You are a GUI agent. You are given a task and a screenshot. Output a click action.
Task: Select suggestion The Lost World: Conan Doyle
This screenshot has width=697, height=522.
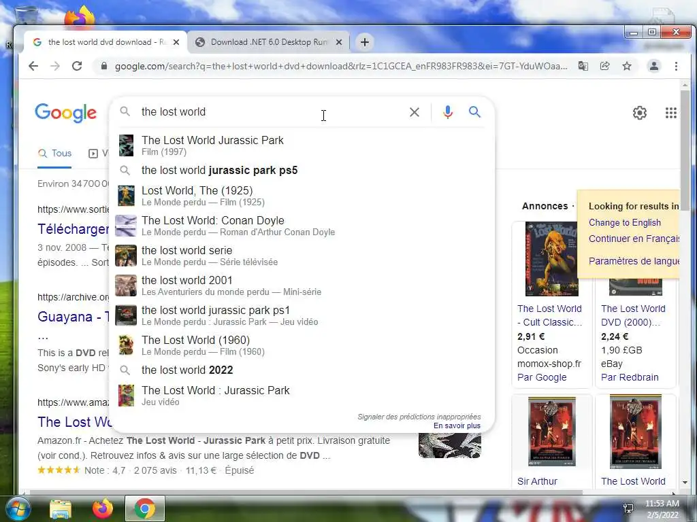click(302, 226)
